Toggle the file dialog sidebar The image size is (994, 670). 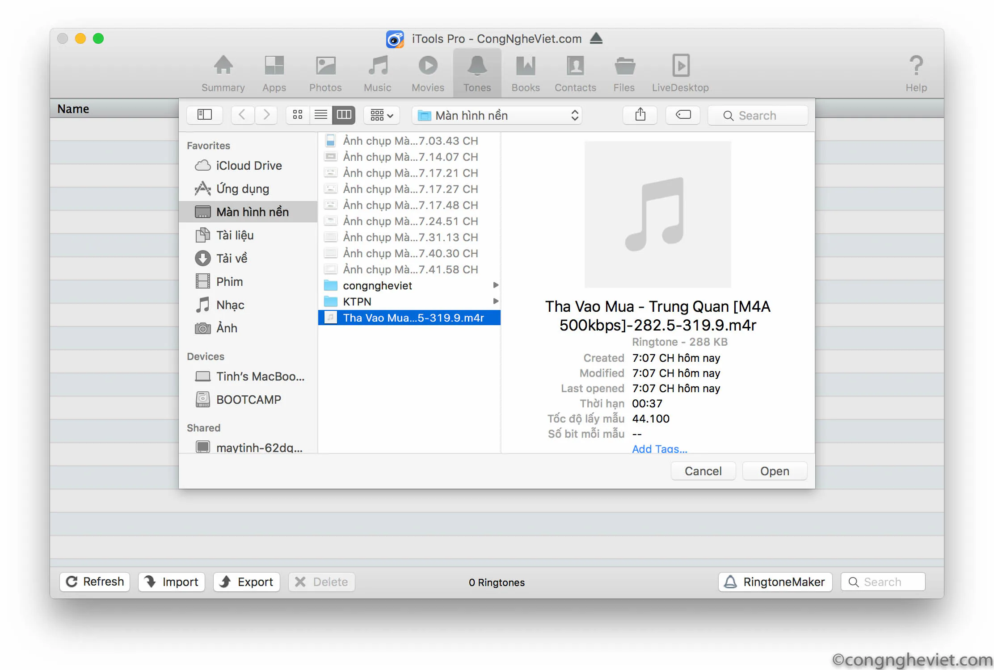(x=205, y=115)
